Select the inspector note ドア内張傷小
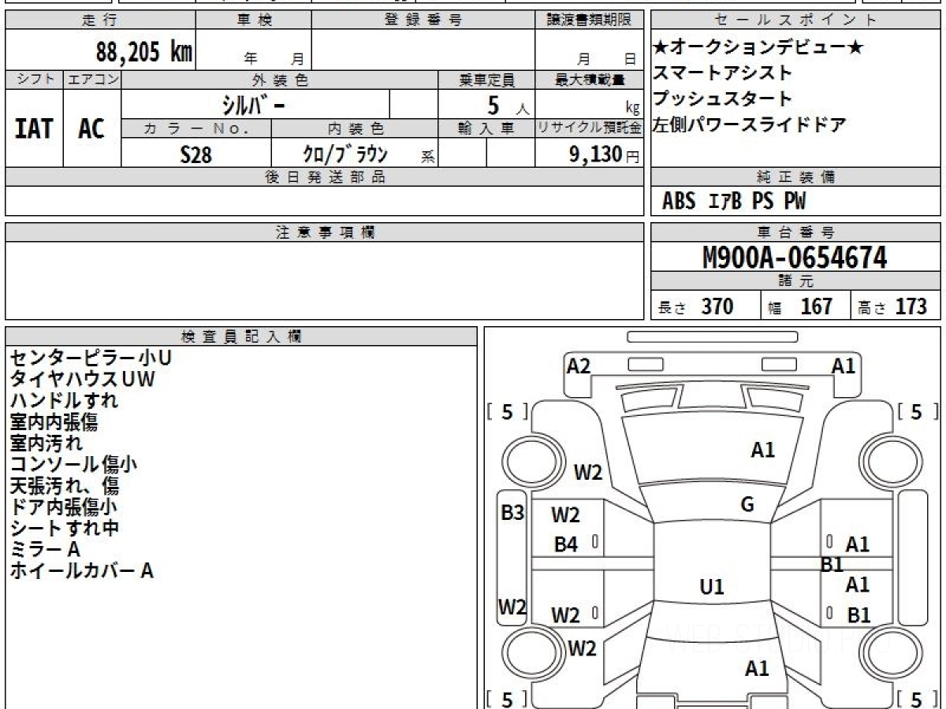Image resolution: width=946 pixels, height=709 pixels. click(64, 507)
